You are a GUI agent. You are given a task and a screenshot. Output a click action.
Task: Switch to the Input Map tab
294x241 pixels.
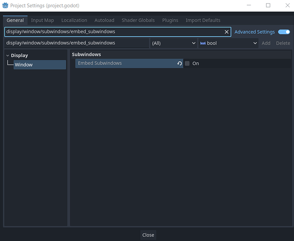click(x=42, y=20)
